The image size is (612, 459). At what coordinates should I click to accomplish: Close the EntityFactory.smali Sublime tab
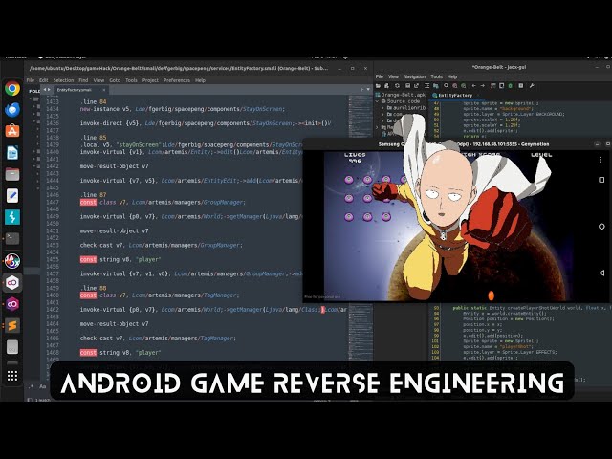tap(103, 90)
